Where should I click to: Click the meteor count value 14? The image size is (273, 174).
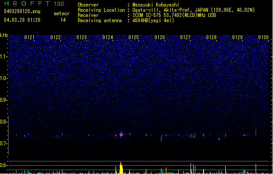pyautogui.click(x=63, y=20)
